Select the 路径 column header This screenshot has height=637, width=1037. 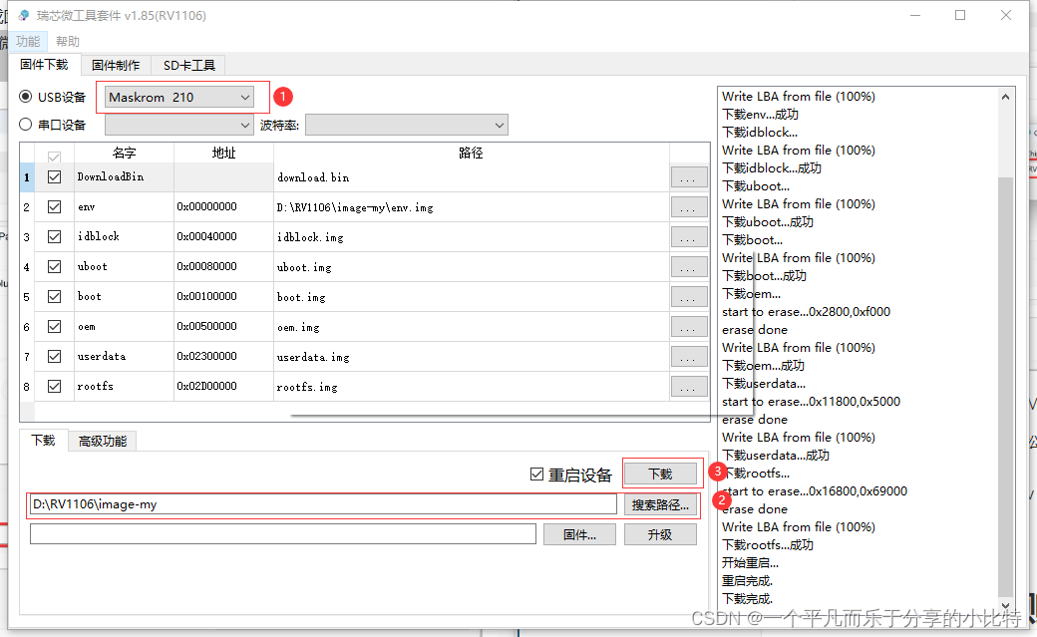(471, 153)
